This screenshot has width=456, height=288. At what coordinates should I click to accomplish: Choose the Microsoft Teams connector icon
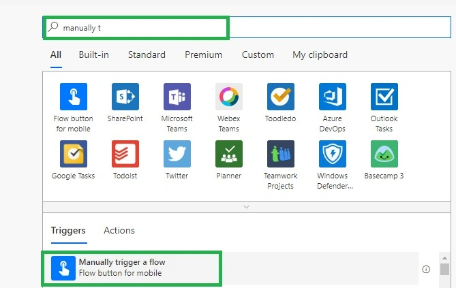177,97
